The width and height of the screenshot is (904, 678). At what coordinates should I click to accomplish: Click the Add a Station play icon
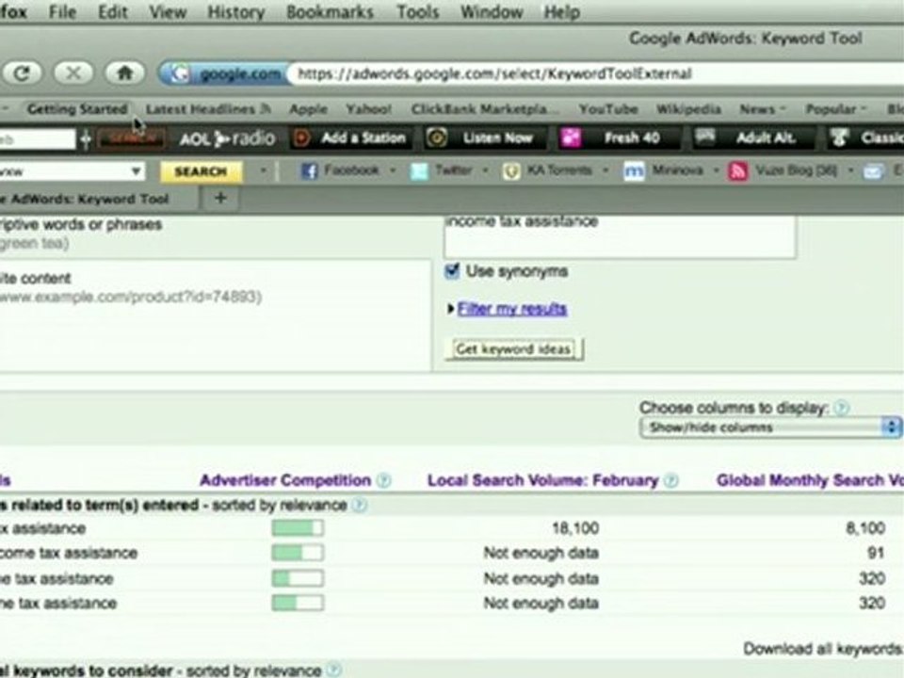tap(302, 137)
